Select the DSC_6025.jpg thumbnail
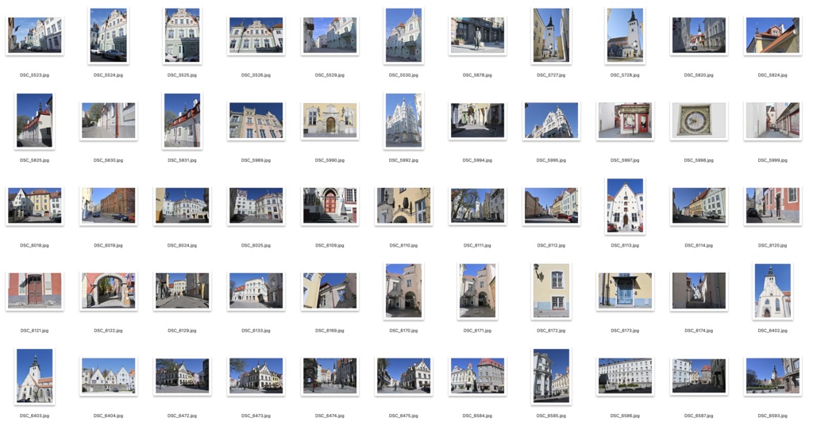This screenshot has height=429, width=813. (x=256, y=205)
